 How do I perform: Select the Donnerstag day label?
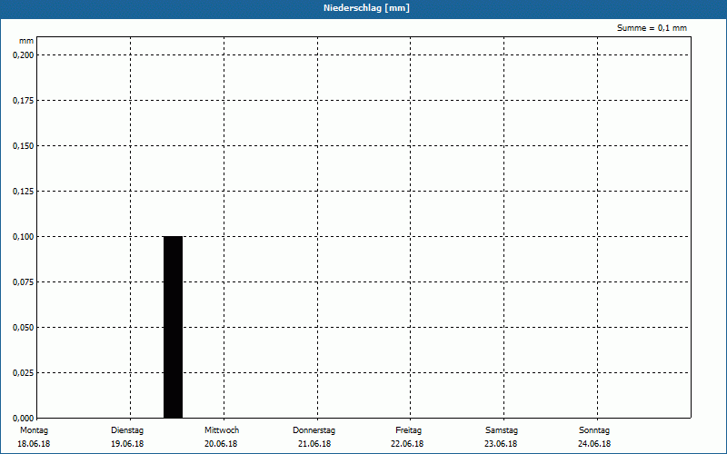click(x=314, y=430)
